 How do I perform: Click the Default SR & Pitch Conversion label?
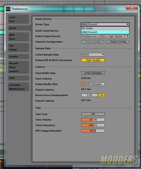point(54,60)
